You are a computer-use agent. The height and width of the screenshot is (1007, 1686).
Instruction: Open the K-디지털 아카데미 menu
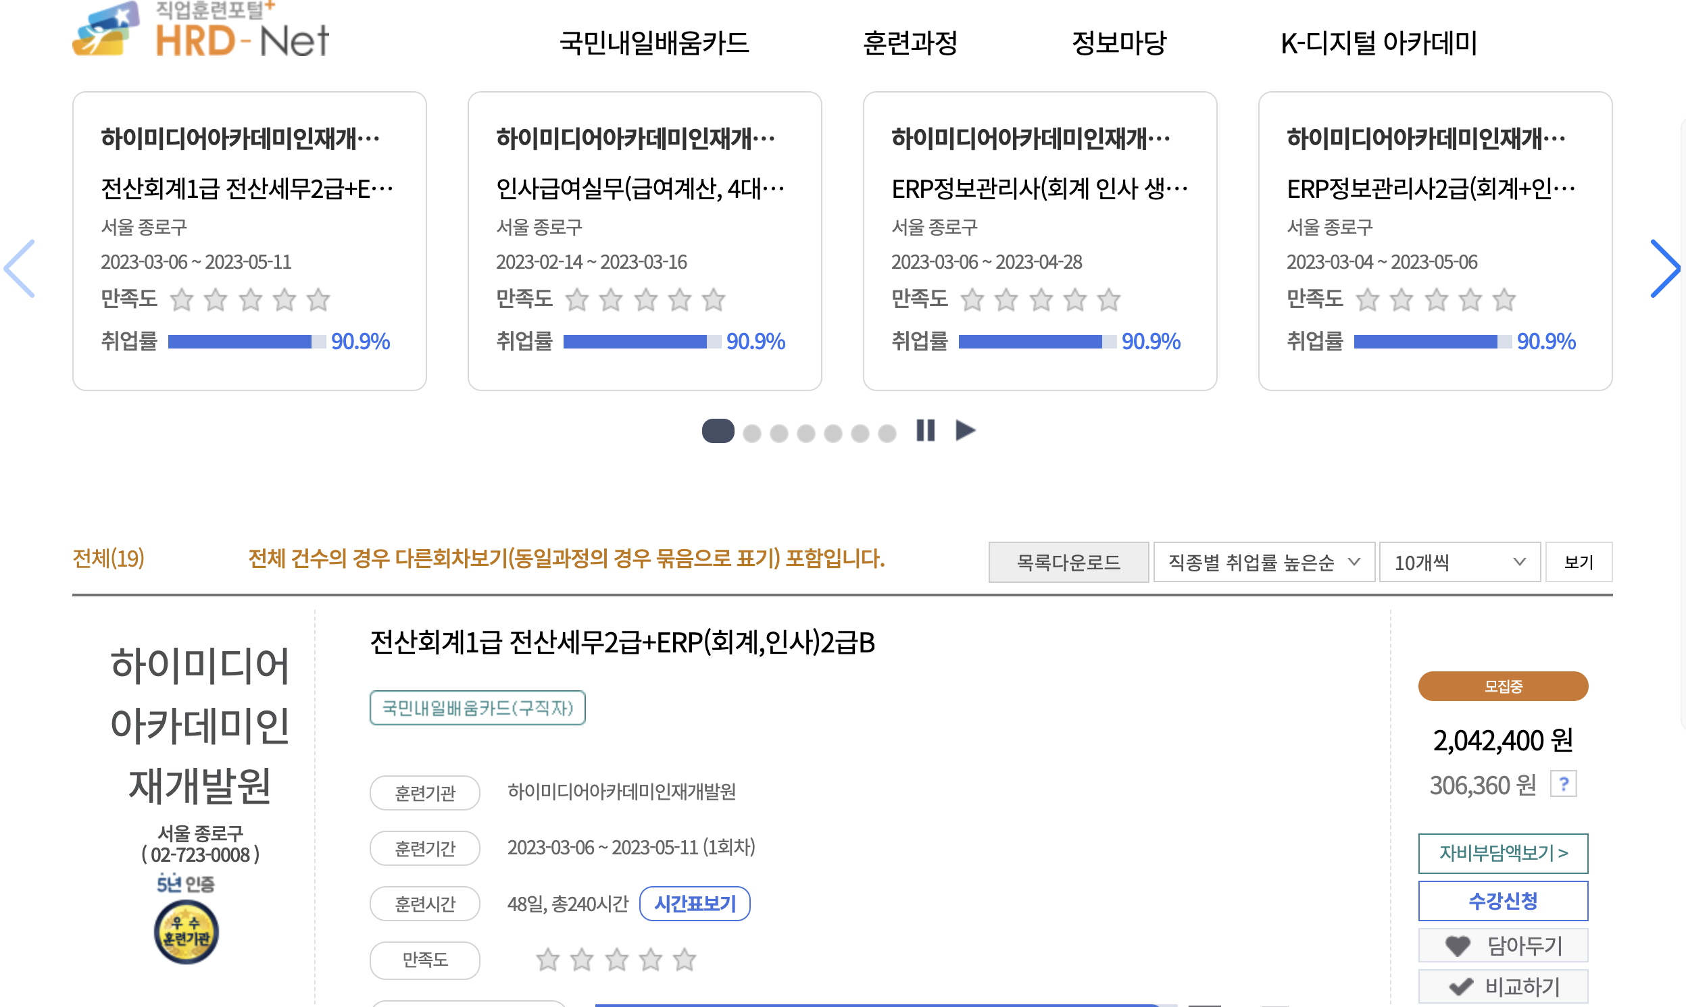pos(1379,43)
